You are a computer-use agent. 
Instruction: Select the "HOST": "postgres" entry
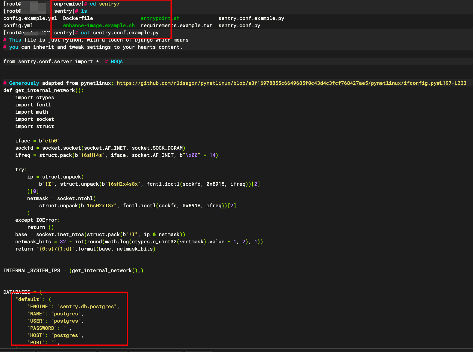pyautogui.click(x=55, y=335)
